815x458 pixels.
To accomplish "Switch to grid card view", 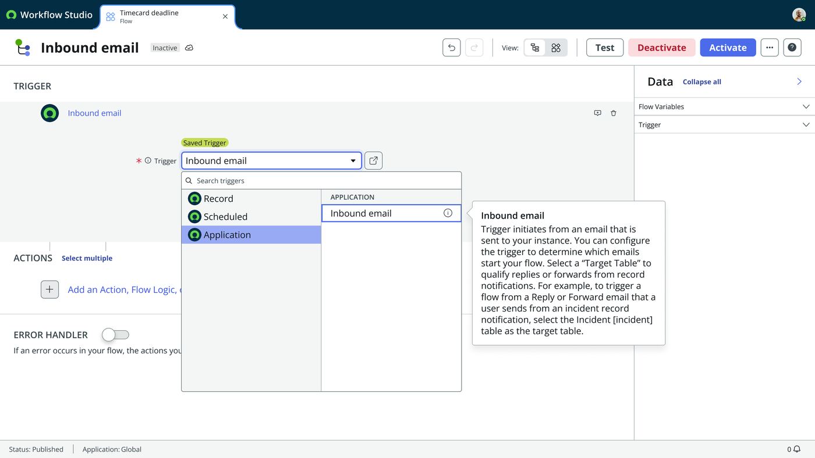I will click(556, 48).
